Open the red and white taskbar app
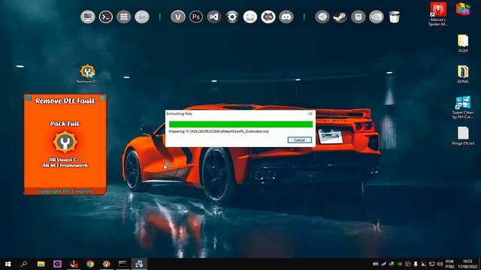The height and width of the screenshot is (270, 481). pos(74,264)
